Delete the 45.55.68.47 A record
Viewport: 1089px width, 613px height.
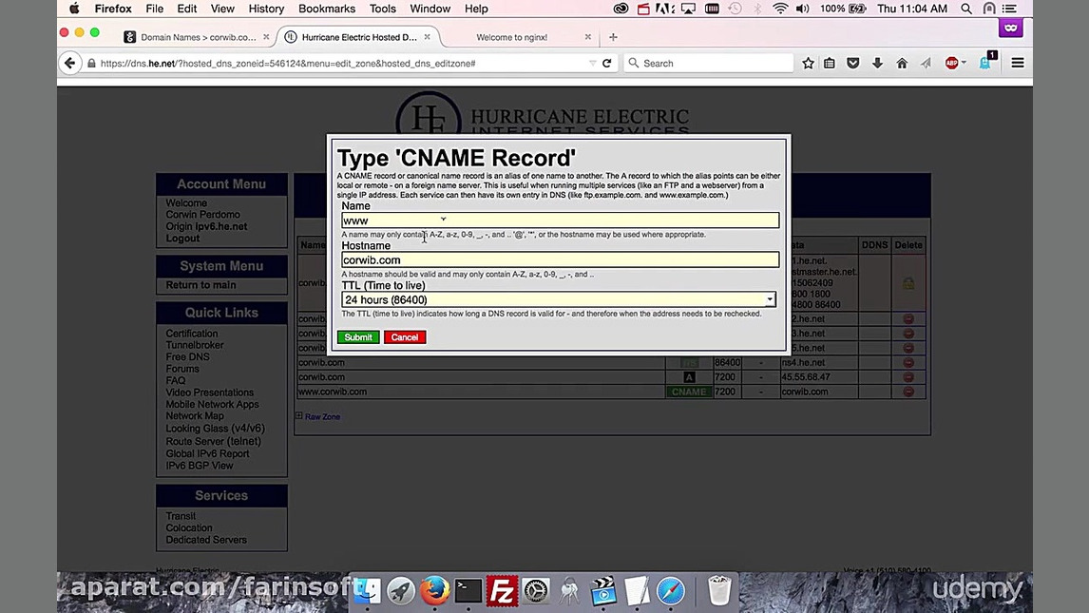(907, 377)
